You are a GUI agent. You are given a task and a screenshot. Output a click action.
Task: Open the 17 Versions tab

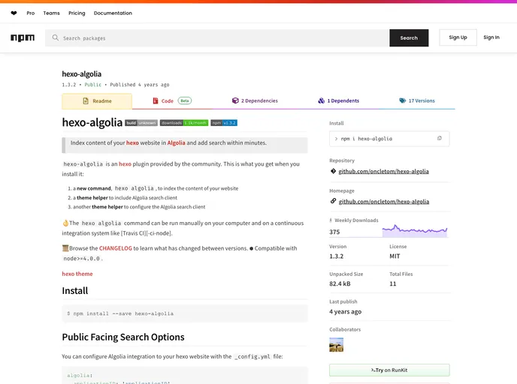(x=417, y=100)
